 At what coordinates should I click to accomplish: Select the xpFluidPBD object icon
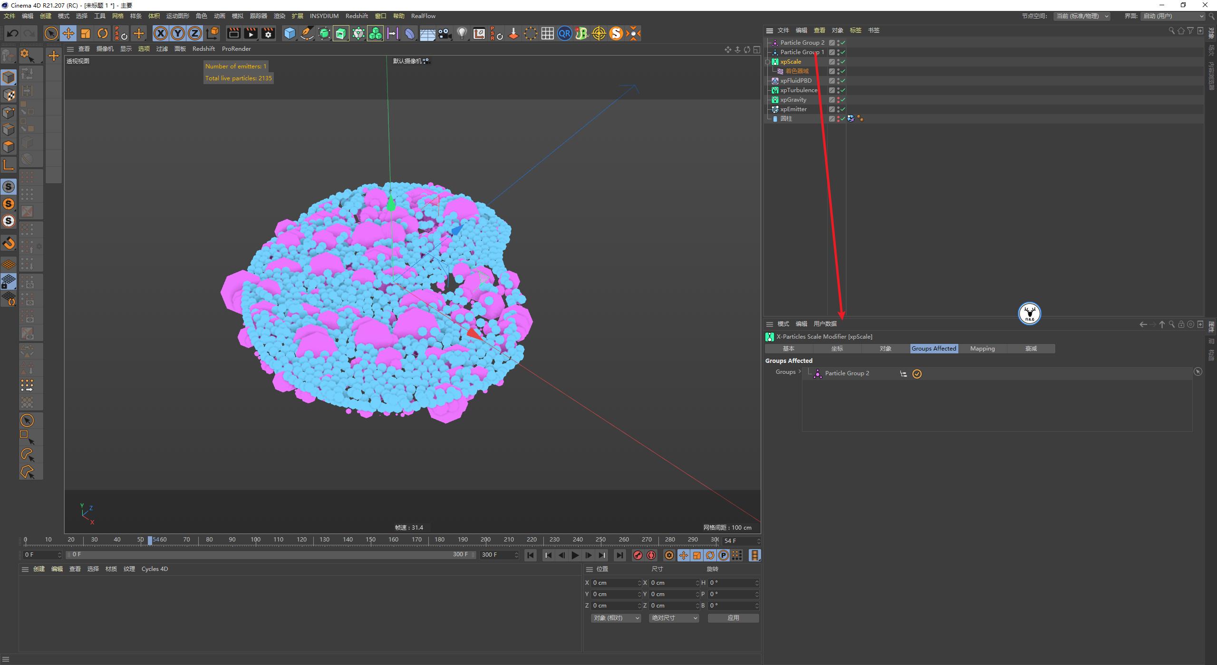coord(775,80)
